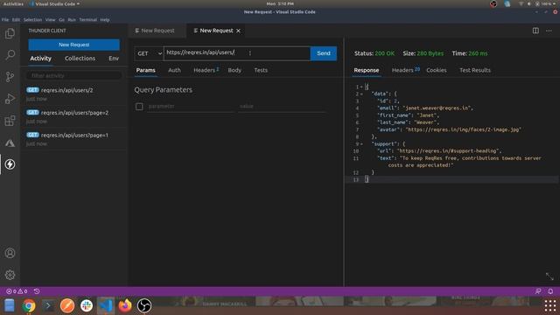Open the reqres.in/api/users?page=2 activity entry
The width and height of the screenshot is (560, 315).
(x=73, y=116)
